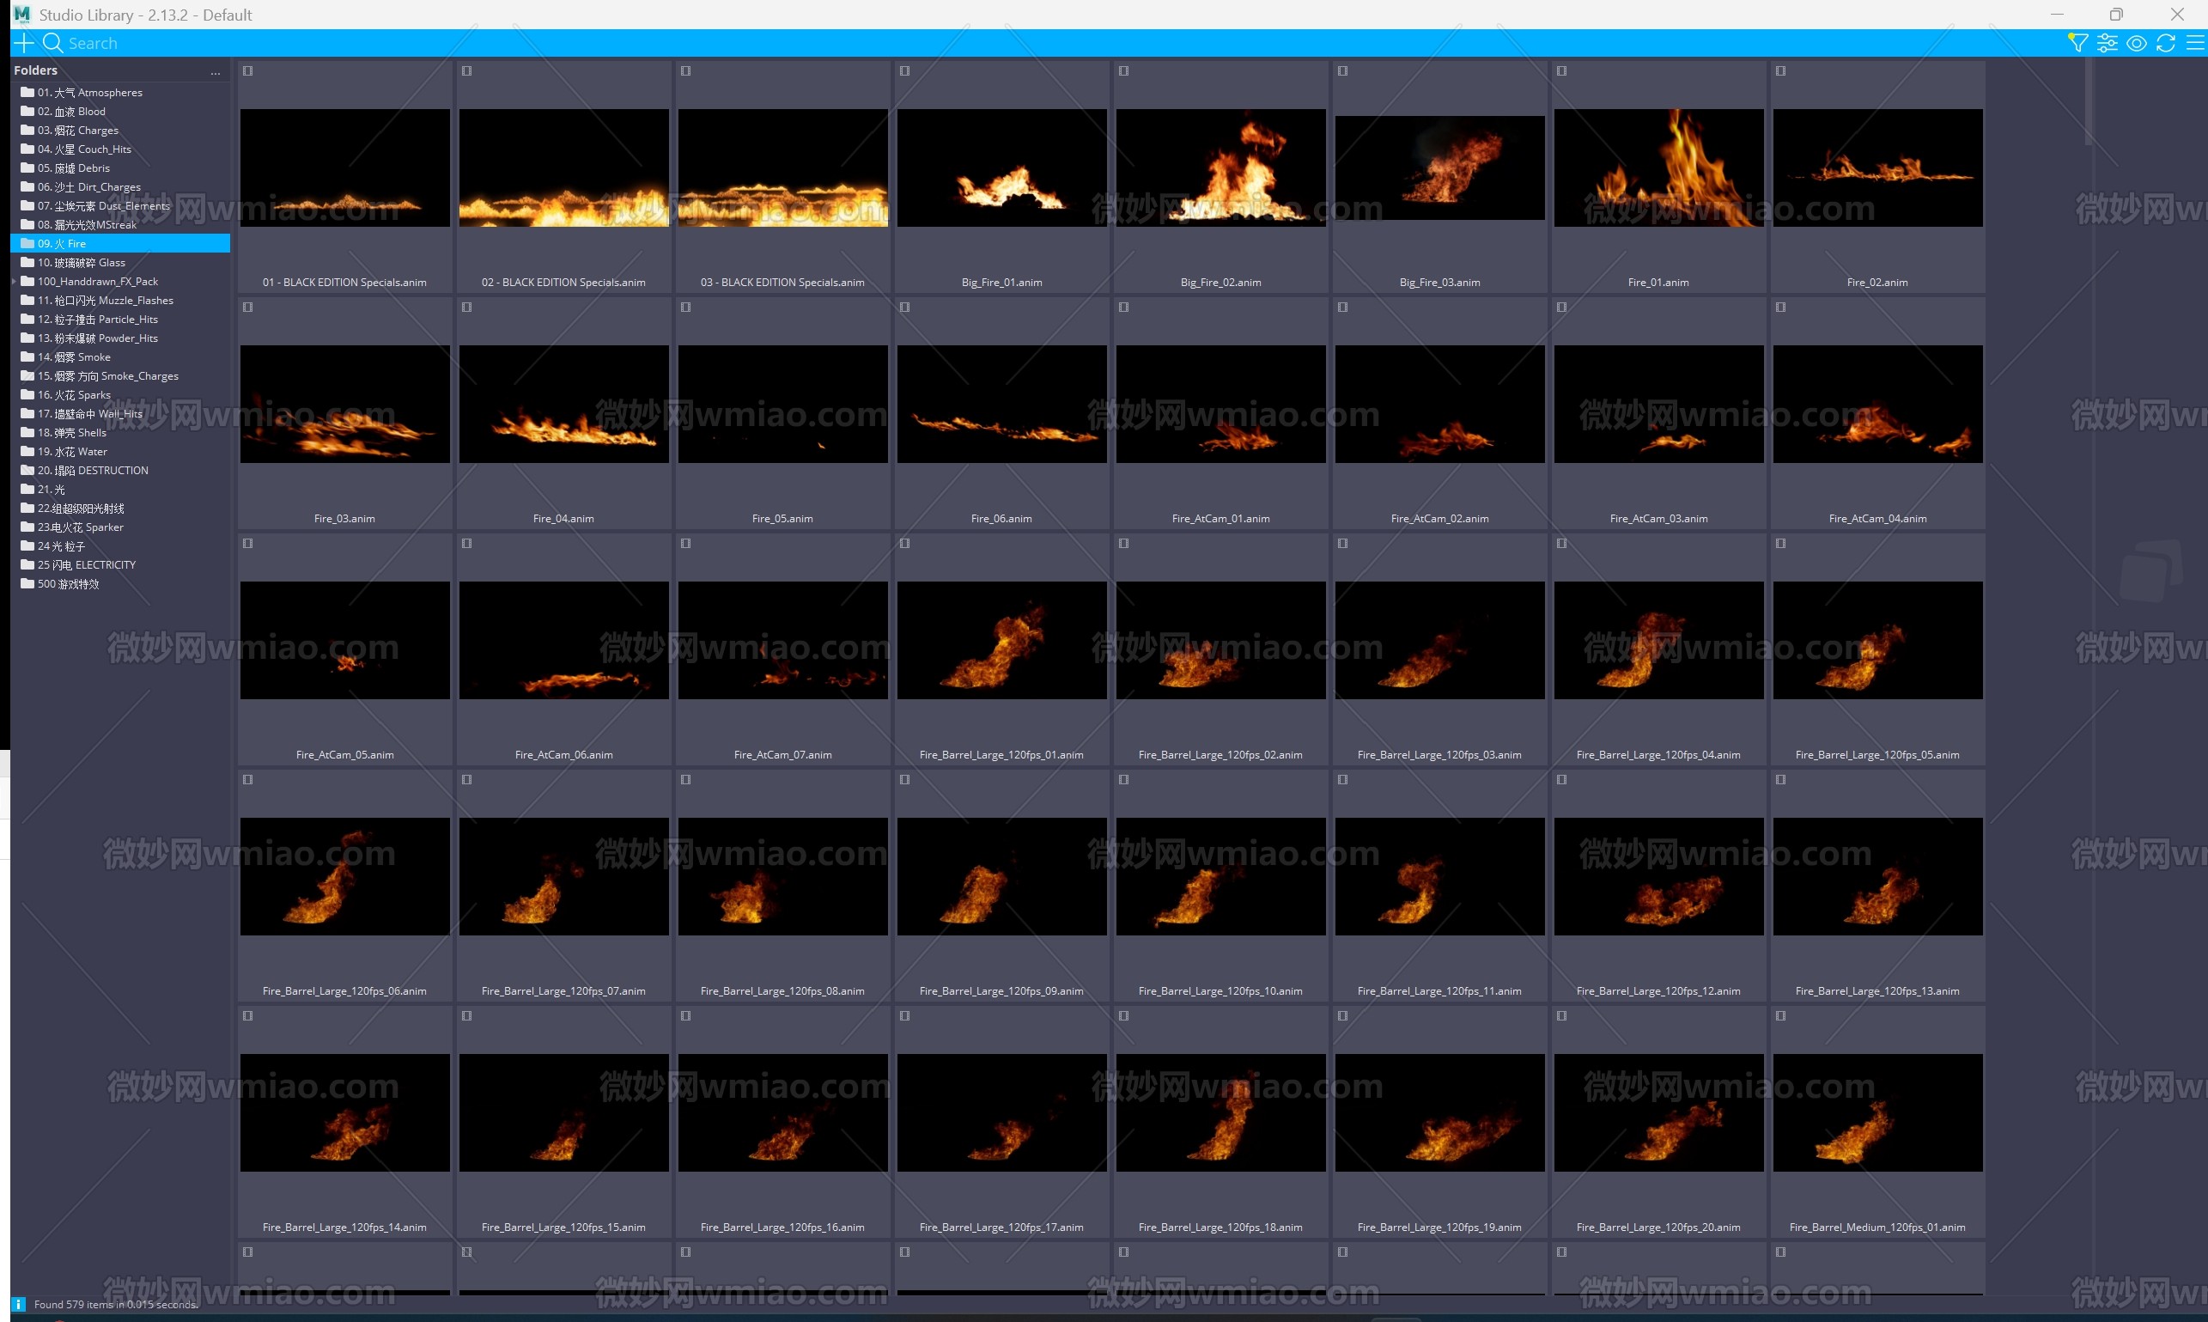Click the 01 - BLACK EDITION Specials thumbnail

click(344, 168)
